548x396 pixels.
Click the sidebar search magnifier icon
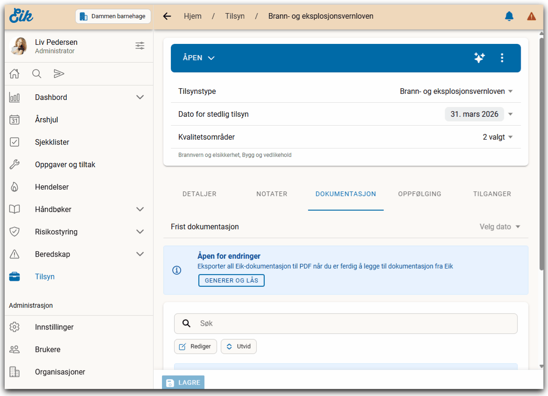(x=37, y=74)
